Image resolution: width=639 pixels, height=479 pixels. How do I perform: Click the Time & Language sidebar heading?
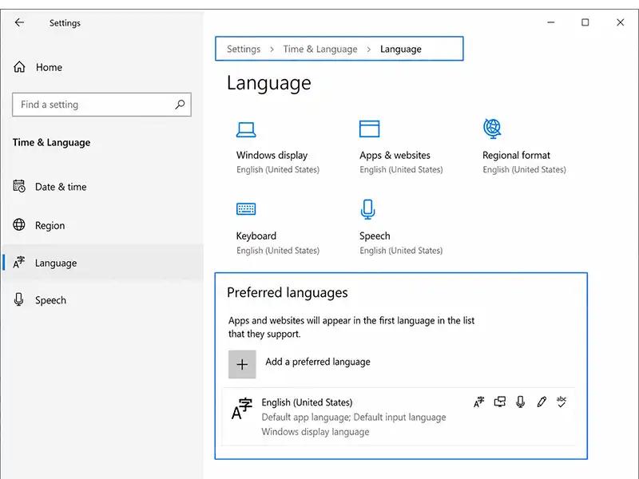(51, 143)
